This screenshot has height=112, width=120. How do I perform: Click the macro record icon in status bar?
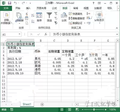(x=12, y=110)
